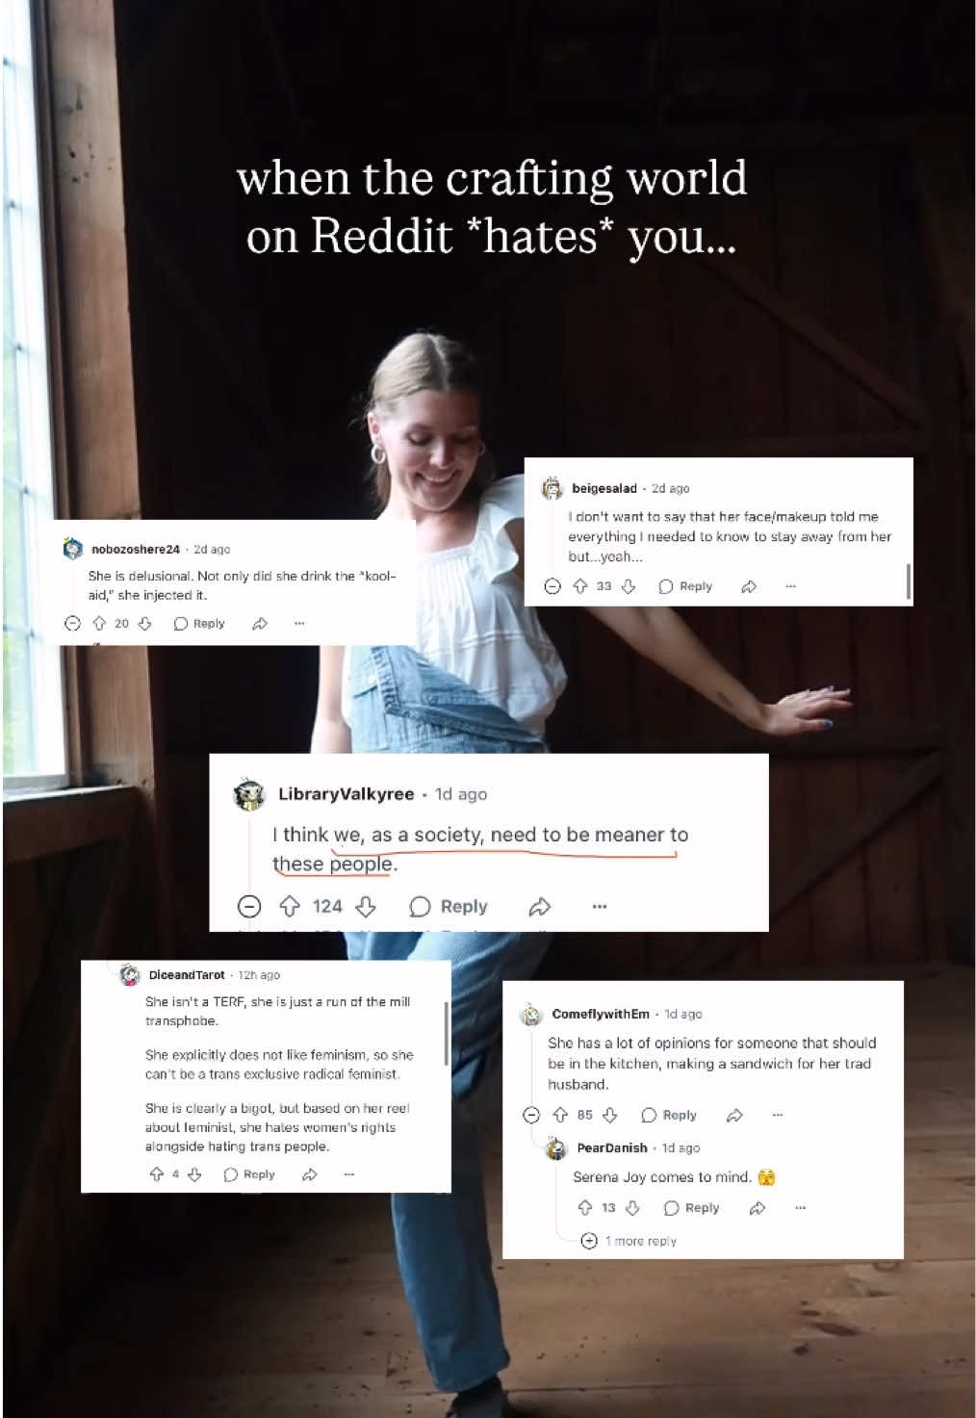Reply to the LibraryValkyree comment
976x1418 pixels.
449,906
